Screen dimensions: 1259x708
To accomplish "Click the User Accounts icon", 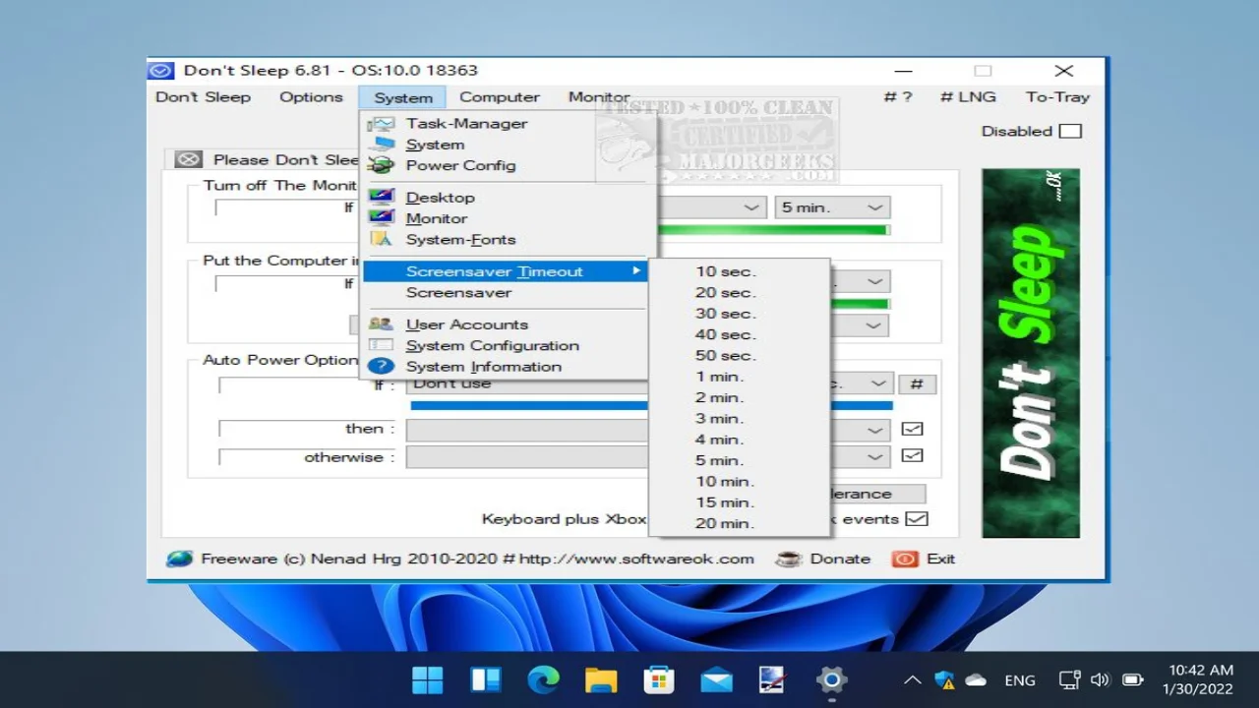I will [x=382, y=324].
